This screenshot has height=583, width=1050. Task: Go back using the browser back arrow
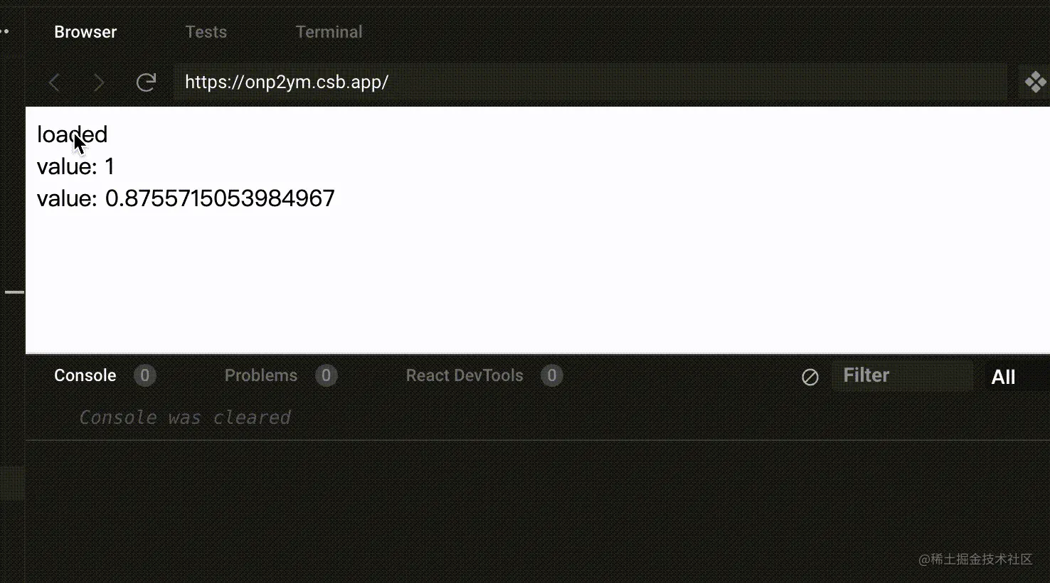pyautogui.click(x=54, y=82)
